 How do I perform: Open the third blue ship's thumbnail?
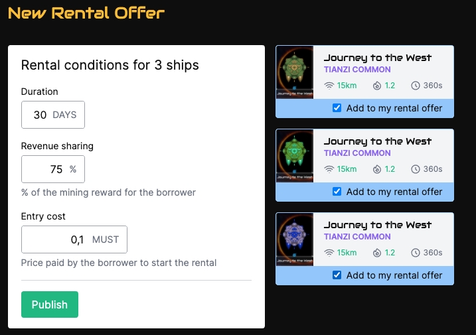[294, 239]
